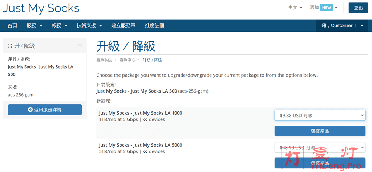Click sidebar text aes-256-gcm
This screenshot has width=372, height=172.
(x=21, y=95)
